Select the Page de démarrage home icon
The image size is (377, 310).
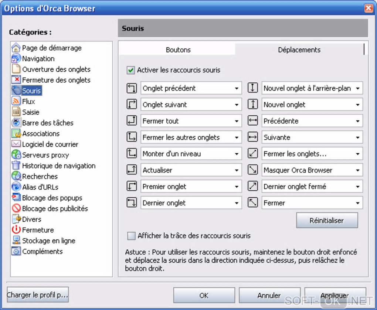(16, 48)
